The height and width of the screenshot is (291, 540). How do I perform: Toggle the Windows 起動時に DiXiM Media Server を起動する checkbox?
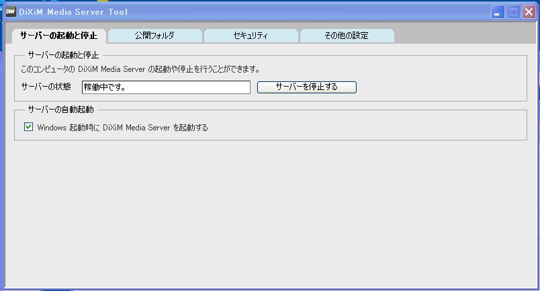(29, 127)
